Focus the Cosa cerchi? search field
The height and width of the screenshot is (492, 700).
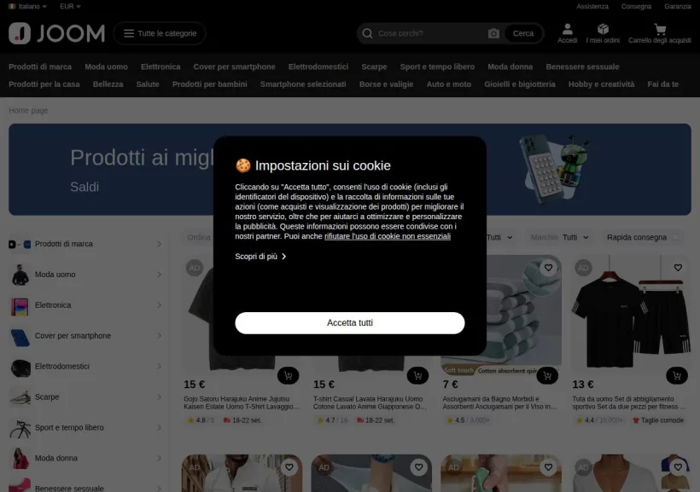click(x=431, y=33)
